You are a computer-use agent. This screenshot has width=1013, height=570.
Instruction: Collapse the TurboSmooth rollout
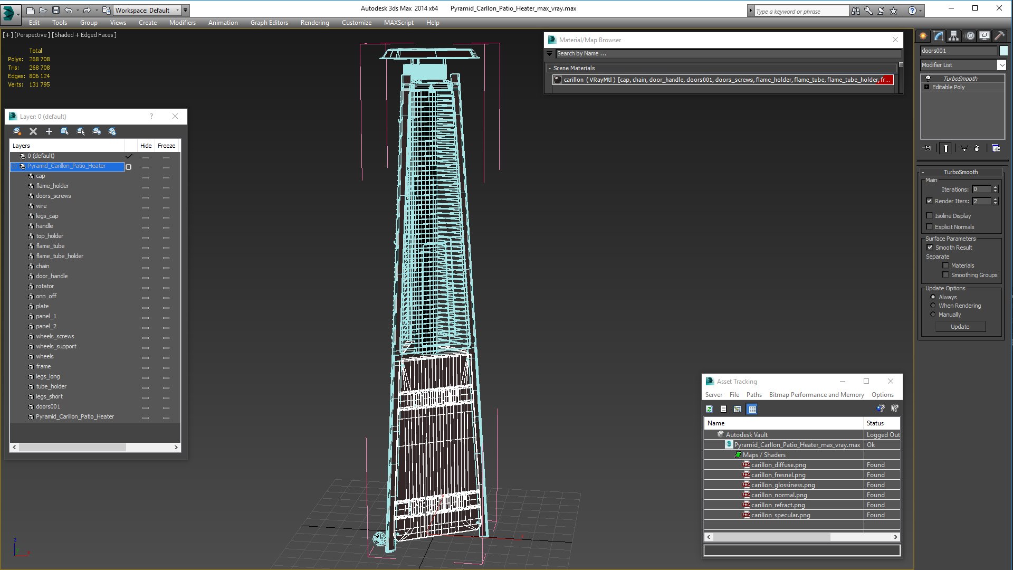923,172
